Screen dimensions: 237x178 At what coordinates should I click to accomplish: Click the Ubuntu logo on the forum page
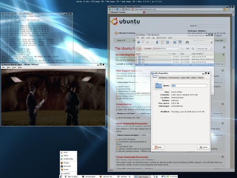pos(125,22)
